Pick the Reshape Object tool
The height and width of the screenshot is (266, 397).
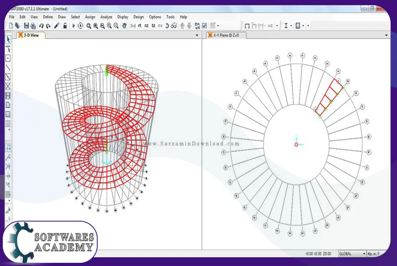[8, 49]
